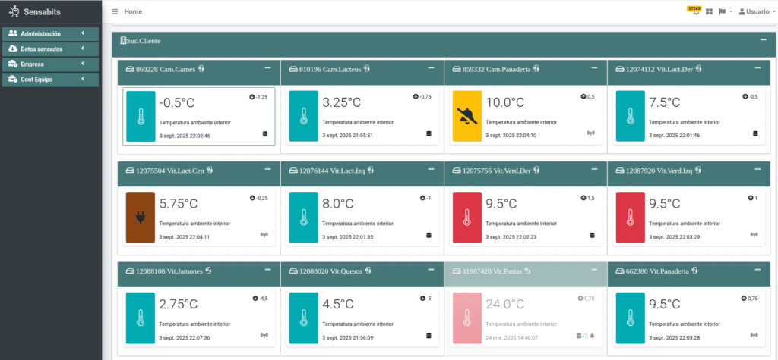Toggle the sidebar with the hamburger menu
The image size is (778, 360).
click(x=115, y=12)
